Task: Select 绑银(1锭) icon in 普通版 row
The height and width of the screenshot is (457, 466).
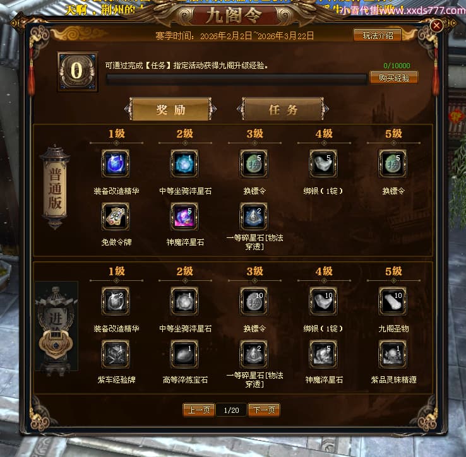Action: tap(323, 163)
